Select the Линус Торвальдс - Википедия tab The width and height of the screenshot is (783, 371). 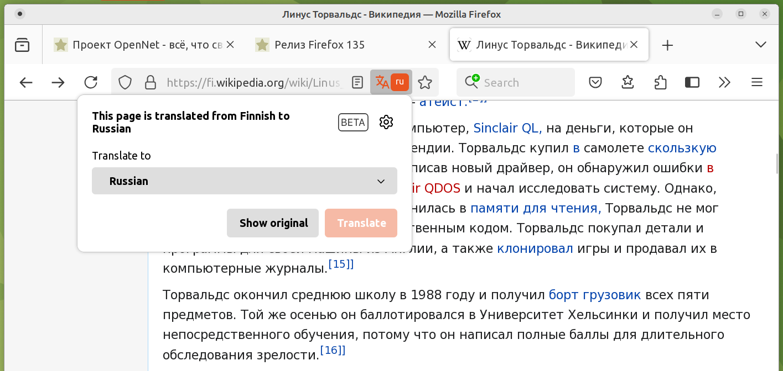tap(549, 45)
